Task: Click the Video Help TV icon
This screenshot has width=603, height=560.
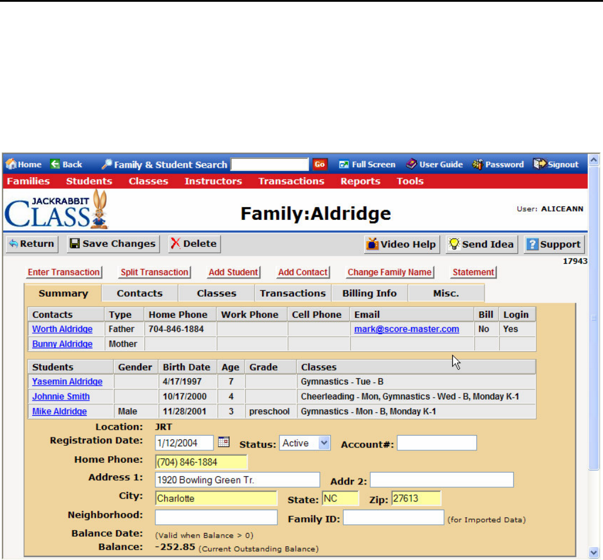Action: (372, 244)
